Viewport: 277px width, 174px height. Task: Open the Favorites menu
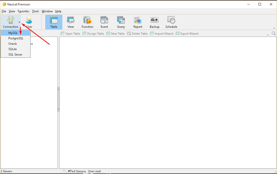(x=23, y=11)
